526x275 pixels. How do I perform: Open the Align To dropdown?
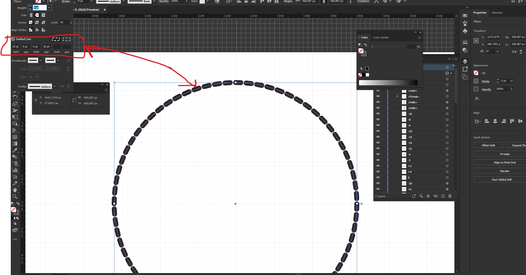click(x=478, y=121)
